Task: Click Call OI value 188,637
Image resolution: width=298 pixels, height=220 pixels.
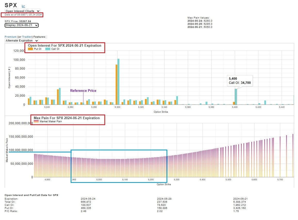Action: (x=86, y=205)
